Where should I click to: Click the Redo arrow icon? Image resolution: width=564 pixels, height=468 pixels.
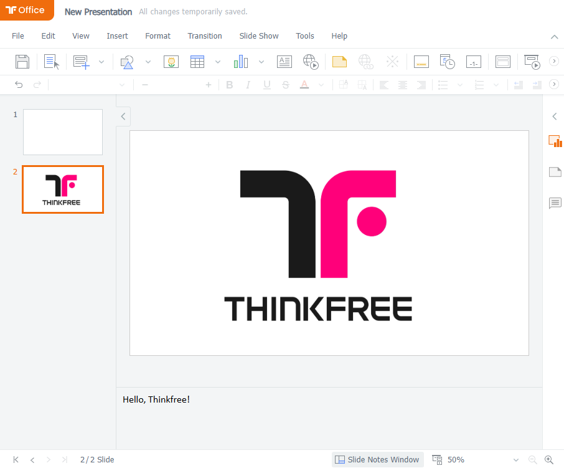click(37, 85)
